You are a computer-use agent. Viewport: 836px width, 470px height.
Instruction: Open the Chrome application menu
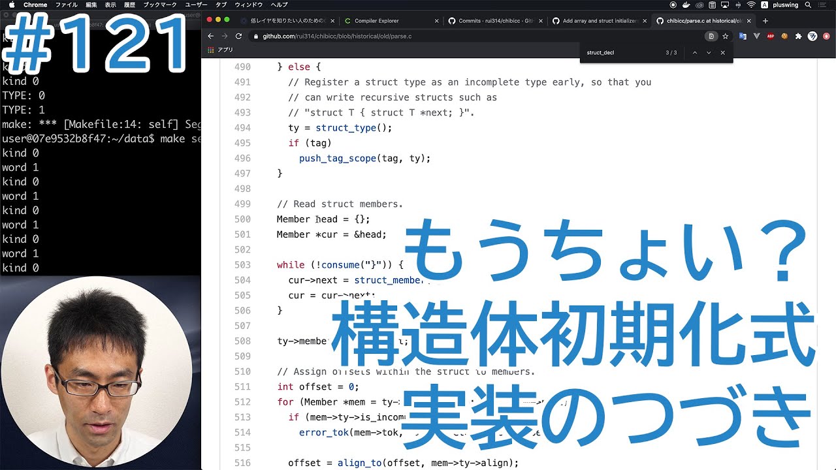[35, 5]
